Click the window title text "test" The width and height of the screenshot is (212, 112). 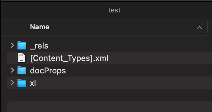pyautogui.click(x=114, y=10)
